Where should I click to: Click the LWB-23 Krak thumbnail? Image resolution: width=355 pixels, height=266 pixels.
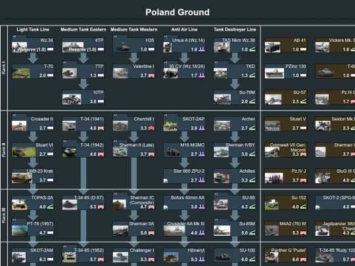pyautogui.click(x=22, y=178)
